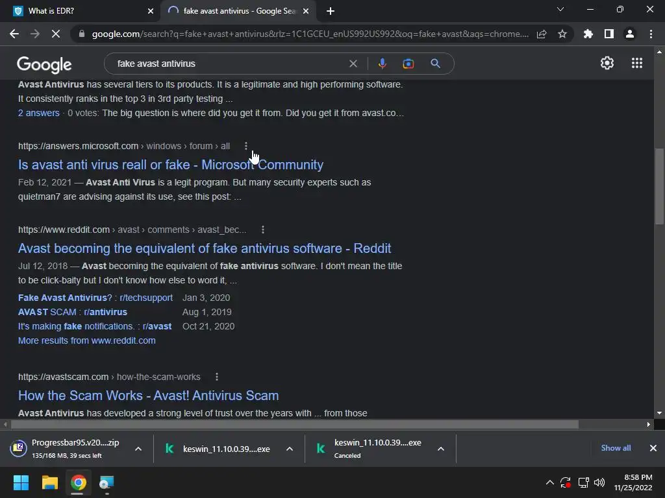Click the avastscam.com breadcrumb URL
This screenshot has width=665, height=498.
pos(109,377)
